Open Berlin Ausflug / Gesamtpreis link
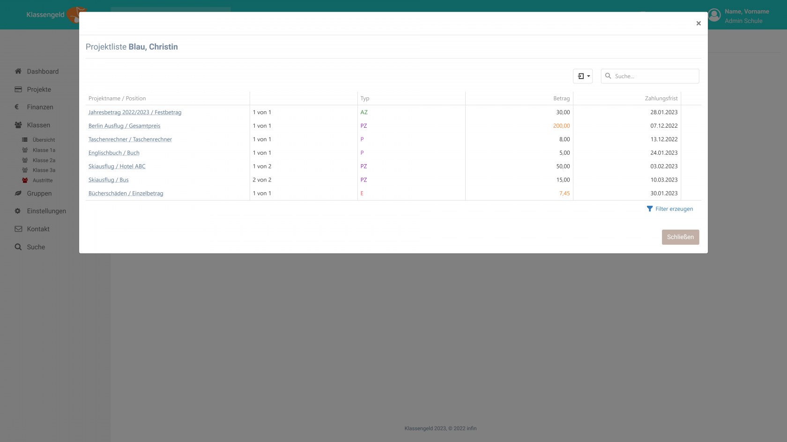This screenshot has width=787, height=442. (125, 126)
